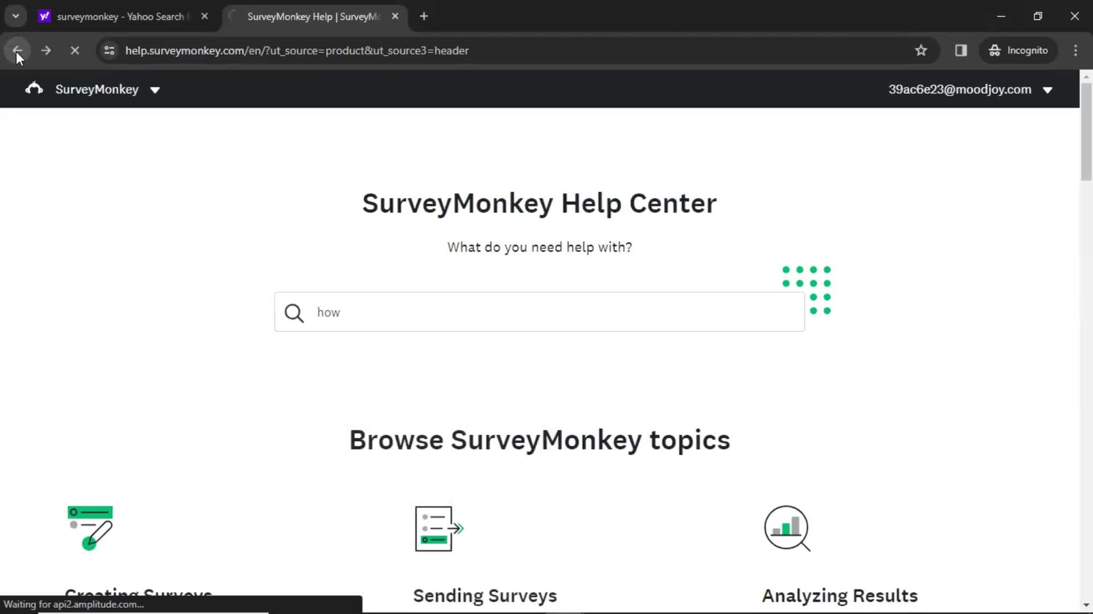Click the search magnifier icon
The image size is (1093, 614).
(x=294, y=313)
